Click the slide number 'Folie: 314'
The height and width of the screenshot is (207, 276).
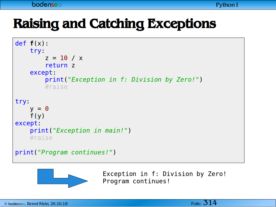point(204,203)
